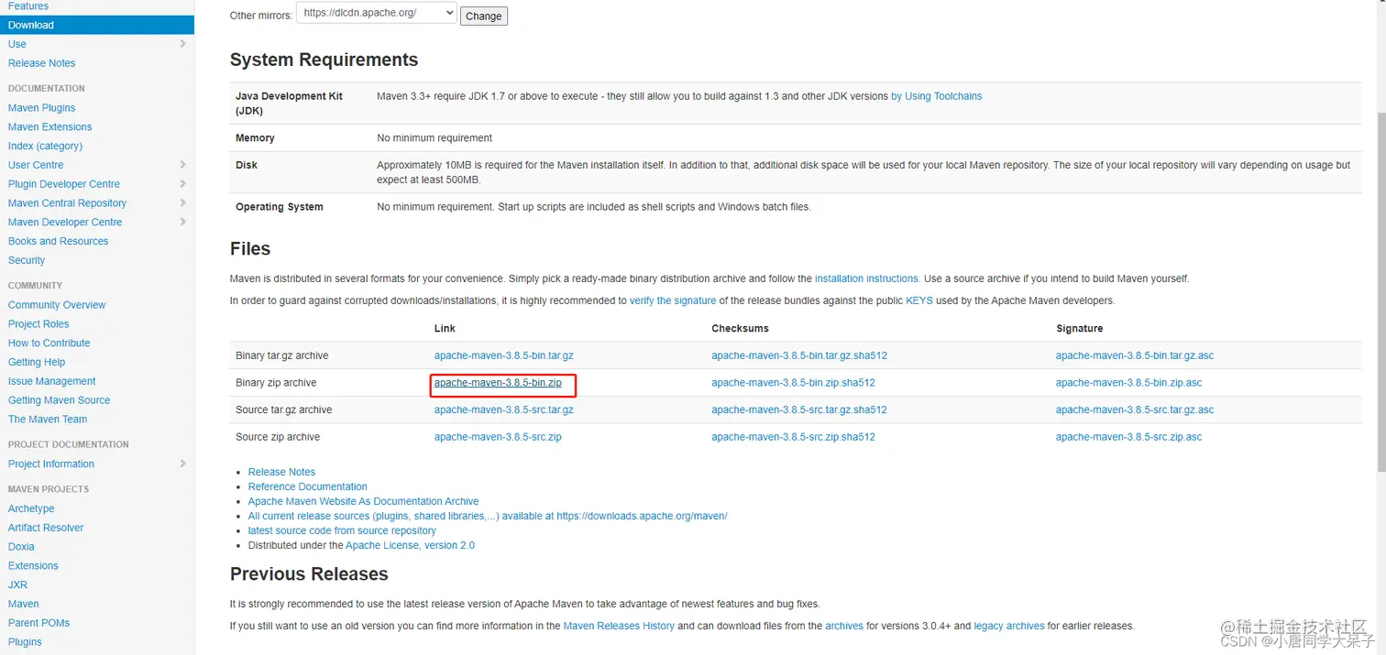Expand the Plugin Developer Centre chevron

pos(183,184)
